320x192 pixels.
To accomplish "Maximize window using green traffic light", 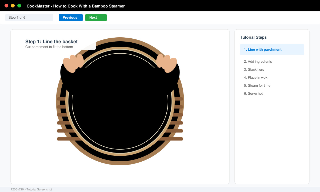I will (x=19, y=6).
